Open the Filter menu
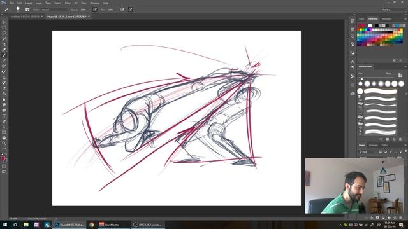Screen dimensions: 408x229 pyautogui.click(x=68, y=3)
